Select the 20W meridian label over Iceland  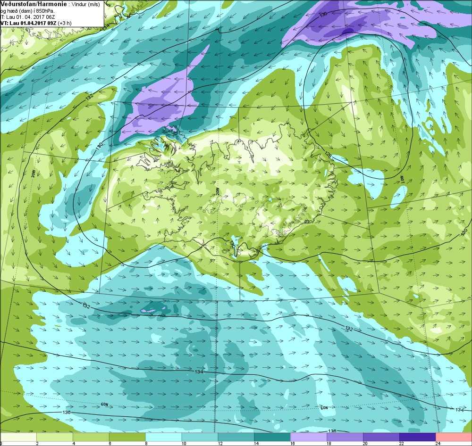(x=217, y=191)
